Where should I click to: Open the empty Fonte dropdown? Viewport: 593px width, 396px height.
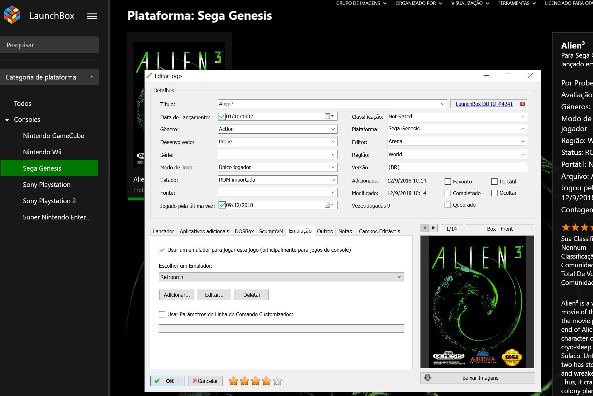(x=333, y=193)
